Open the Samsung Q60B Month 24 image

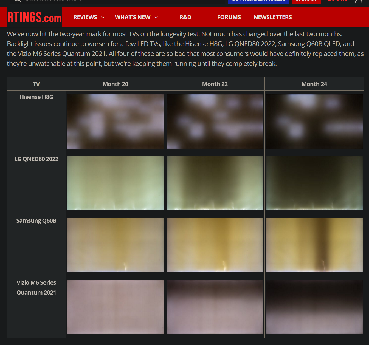314,245
